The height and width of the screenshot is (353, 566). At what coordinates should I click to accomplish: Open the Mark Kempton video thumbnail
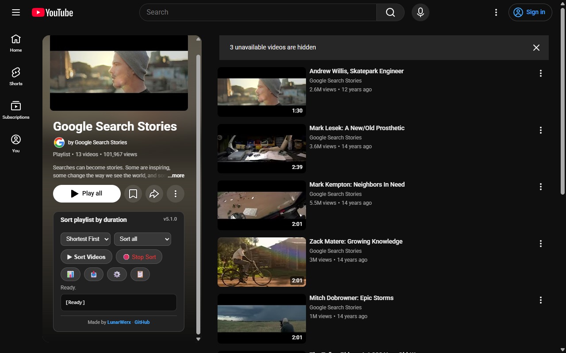point(262,205)
